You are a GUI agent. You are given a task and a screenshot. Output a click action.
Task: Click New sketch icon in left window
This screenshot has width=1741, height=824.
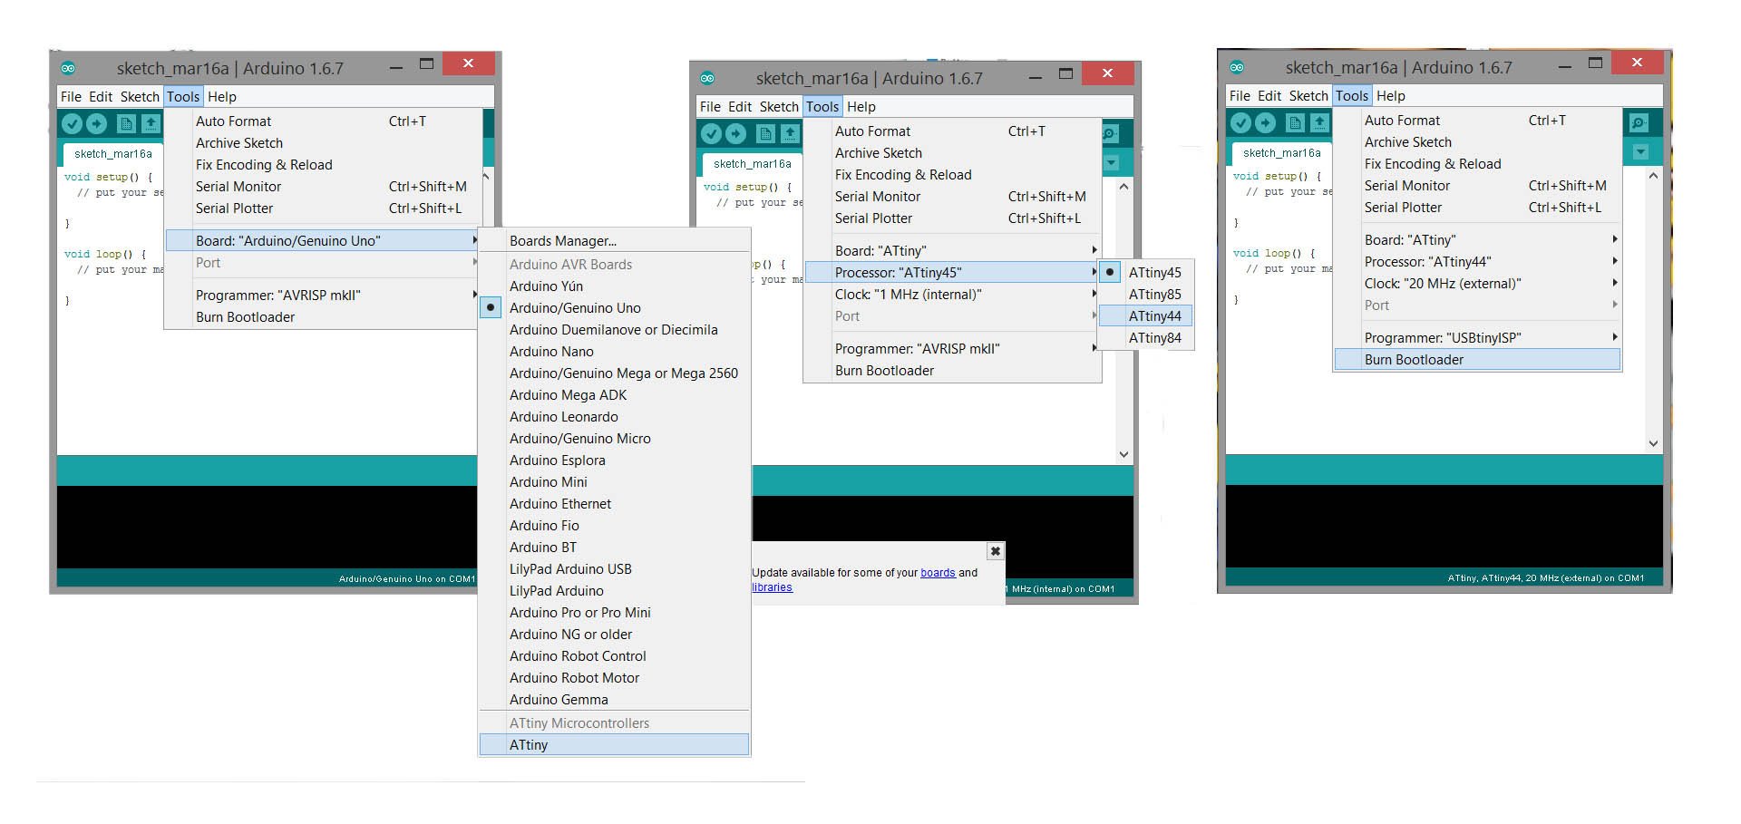[x=126, y=123]
